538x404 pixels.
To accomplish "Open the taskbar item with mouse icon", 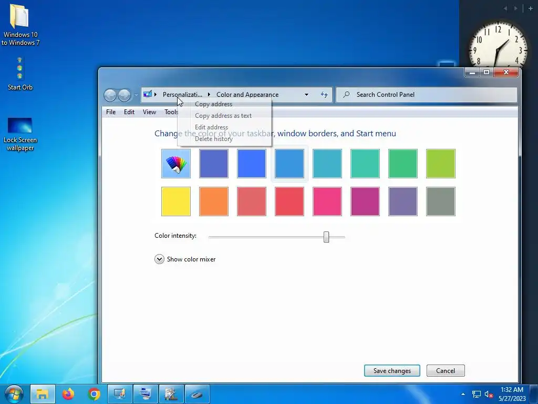I will point(197,393).
